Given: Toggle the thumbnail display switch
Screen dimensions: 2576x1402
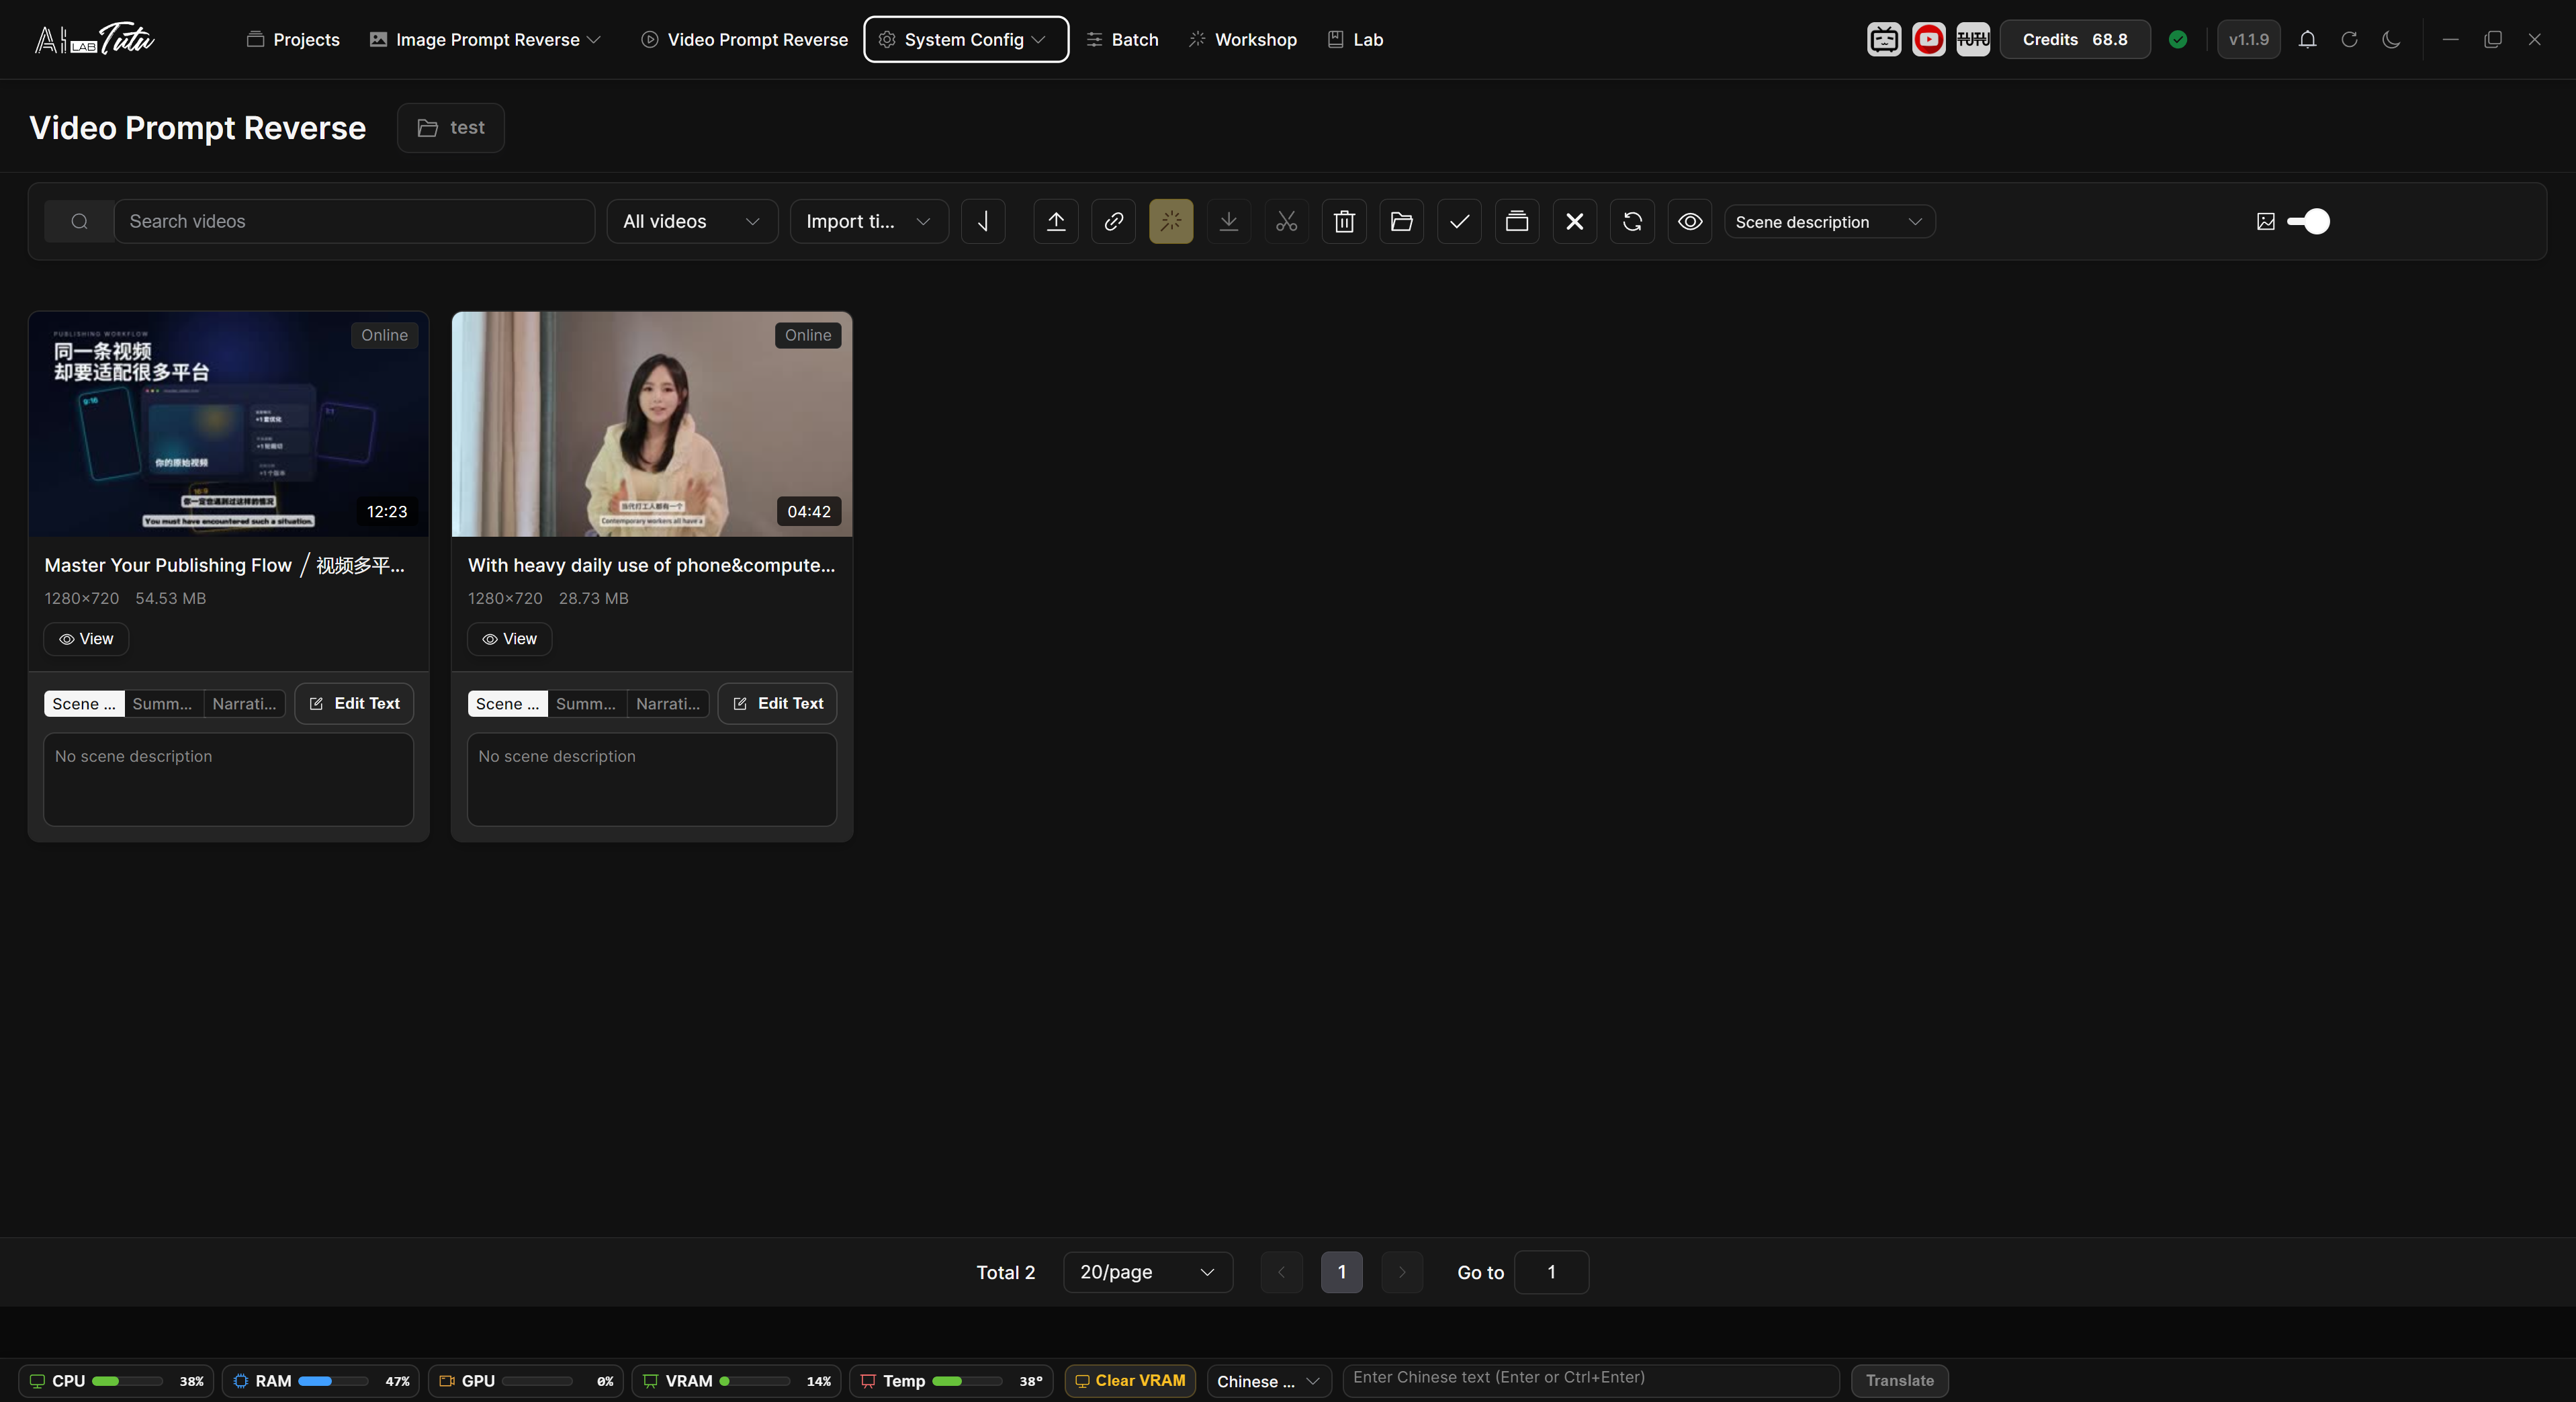Looking at the screenshot, I should point(2308,221).
